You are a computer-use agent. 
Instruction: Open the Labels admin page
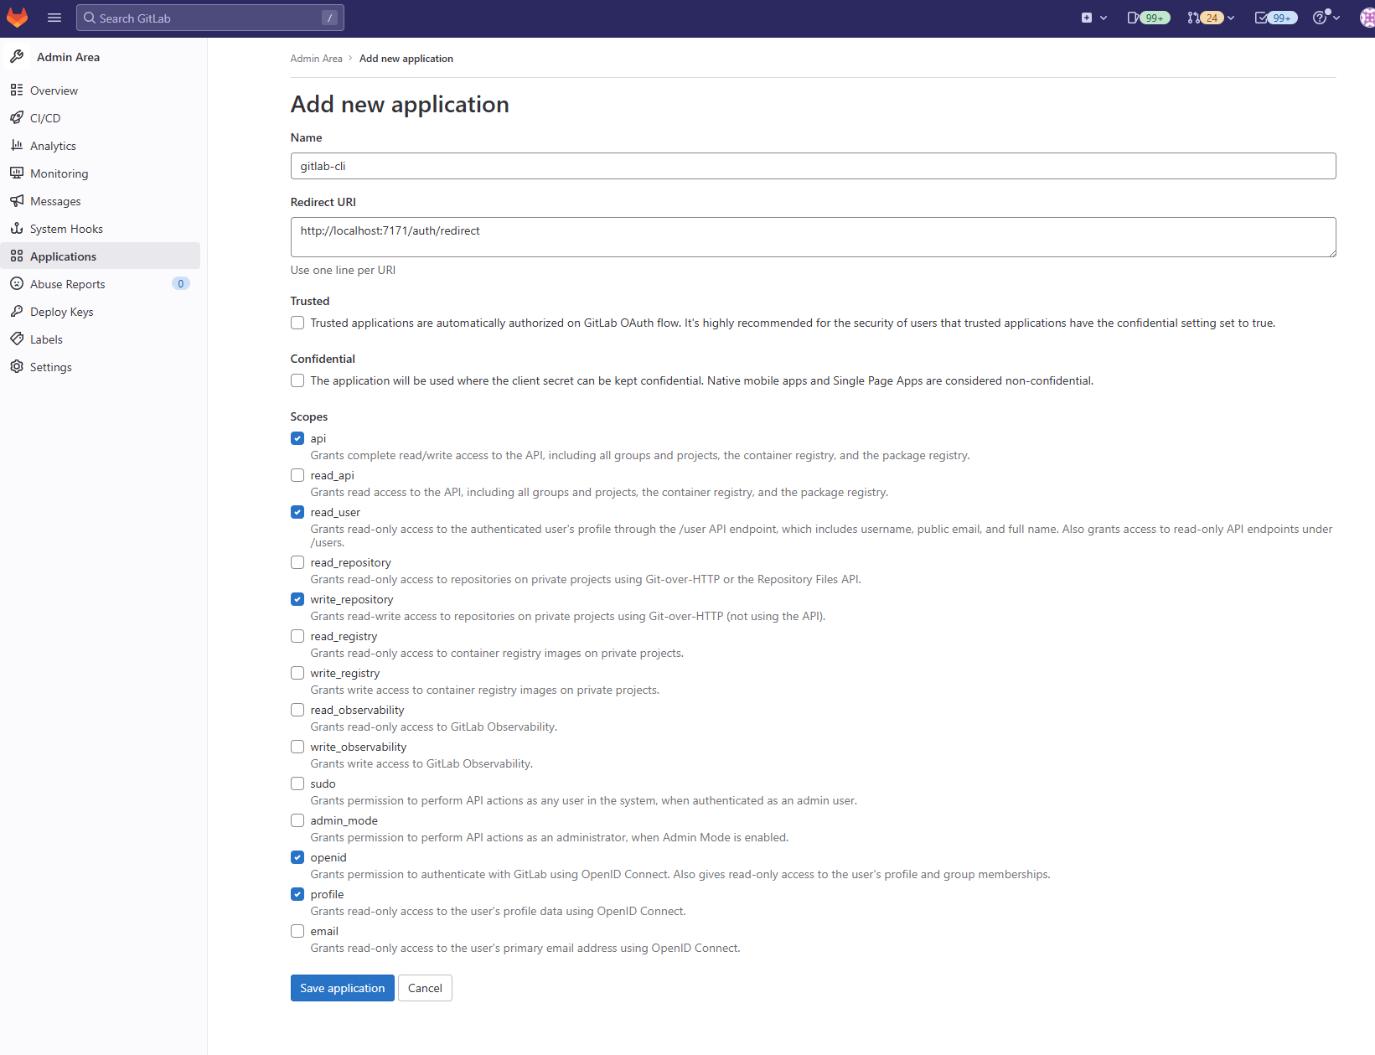[x=46, y=339]
